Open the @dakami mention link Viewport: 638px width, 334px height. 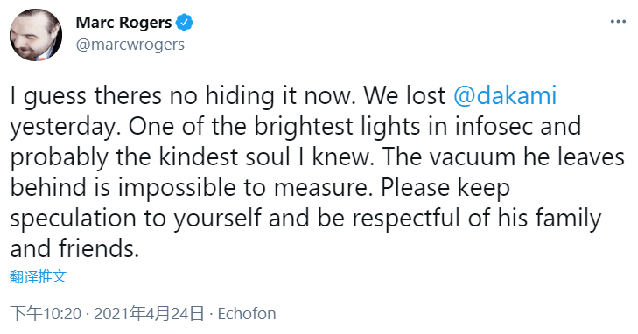coord(505,96)
